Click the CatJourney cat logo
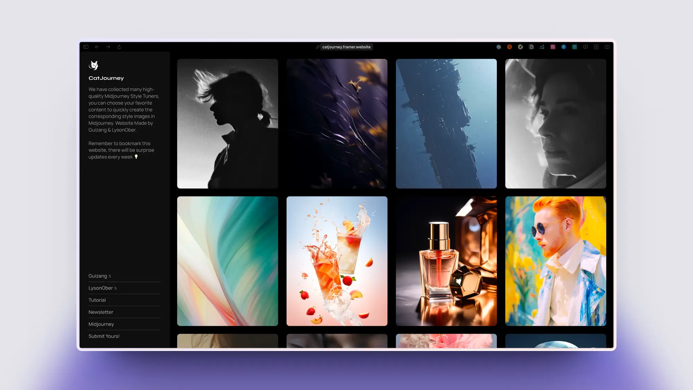693x390 pixels. pyautogui.click(x=94, y=65)
